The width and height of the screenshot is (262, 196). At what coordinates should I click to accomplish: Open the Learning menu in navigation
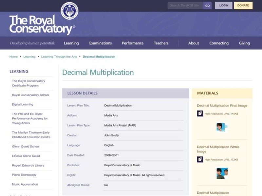coord(71,43)
